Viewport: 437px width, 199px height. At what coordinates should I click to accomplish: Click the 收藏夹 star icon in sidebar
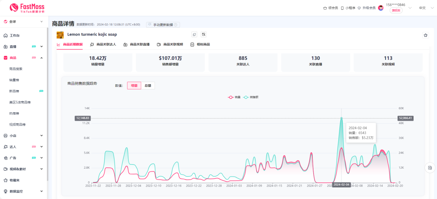(6, 180)
